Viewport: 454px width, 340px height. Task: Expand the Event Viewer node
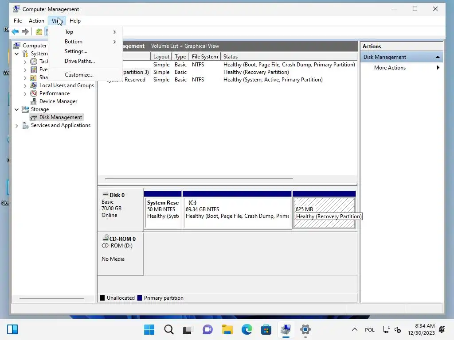(25, 70)
